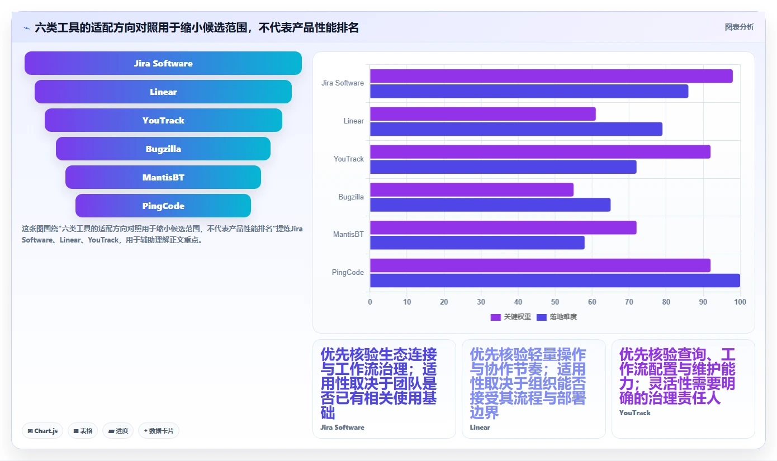Click the 图表分析 label at top right
Viewport: 777px width, 461px height.
point(739,27)
